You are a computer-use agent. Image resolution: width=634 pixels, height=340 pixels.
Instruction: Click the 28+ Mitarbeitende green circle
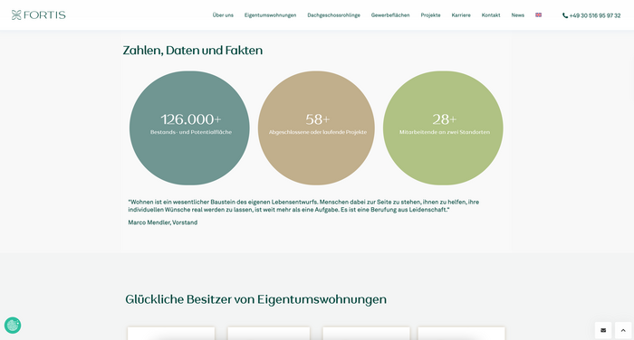(x=443, y=128)
